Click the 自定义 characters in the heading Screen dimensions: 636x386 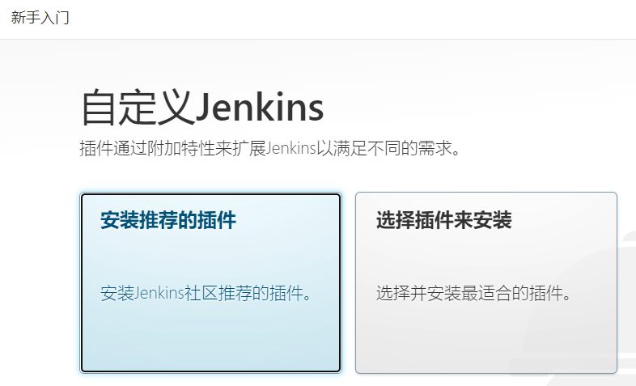click(x=137, y=108)
